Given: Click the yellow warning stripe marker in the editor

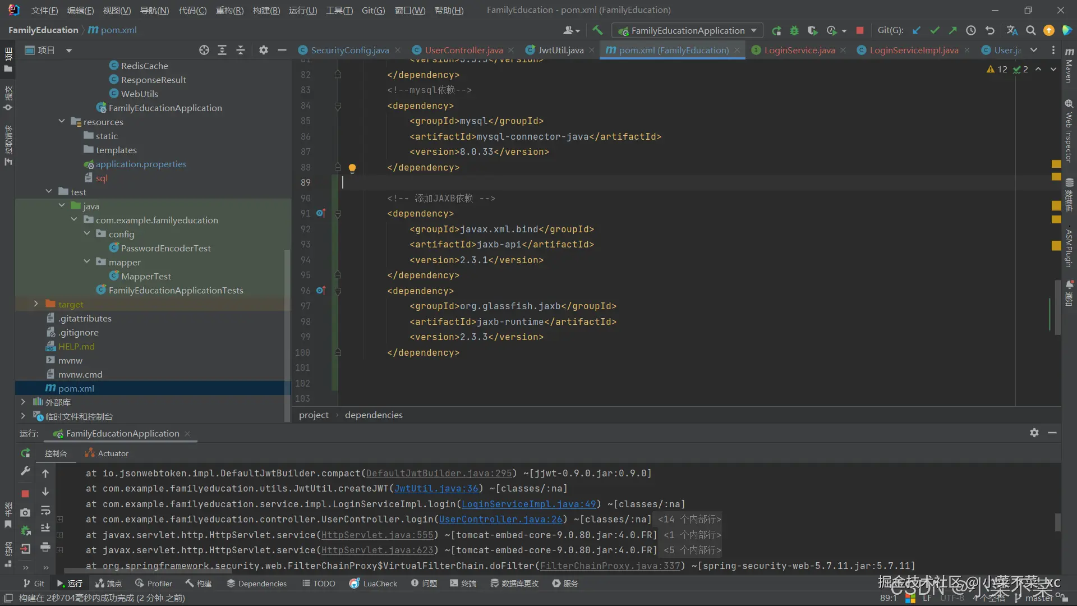Looking at the screenshot, I should point(1056,164).
